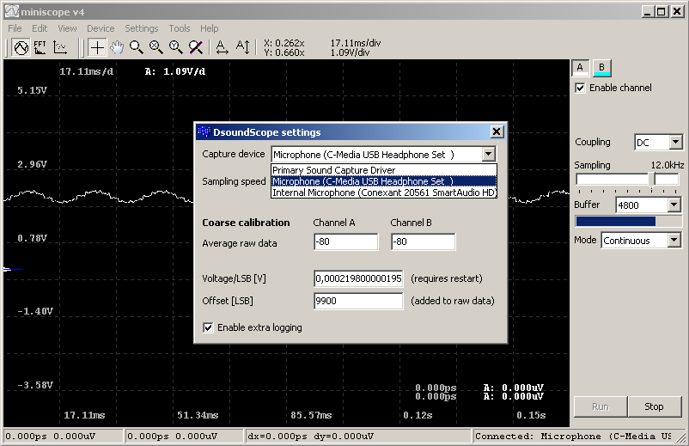Click the Stop button
The height and width of the screenshot is (446, 689).
click(654, 406)
